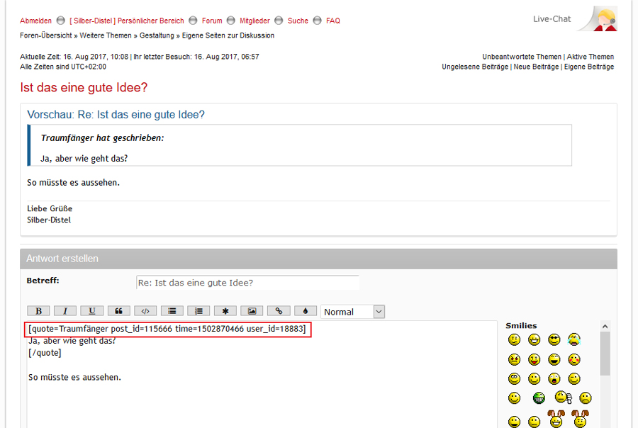
Task: Show Ungelesene Beiträge
Action: 475,67
